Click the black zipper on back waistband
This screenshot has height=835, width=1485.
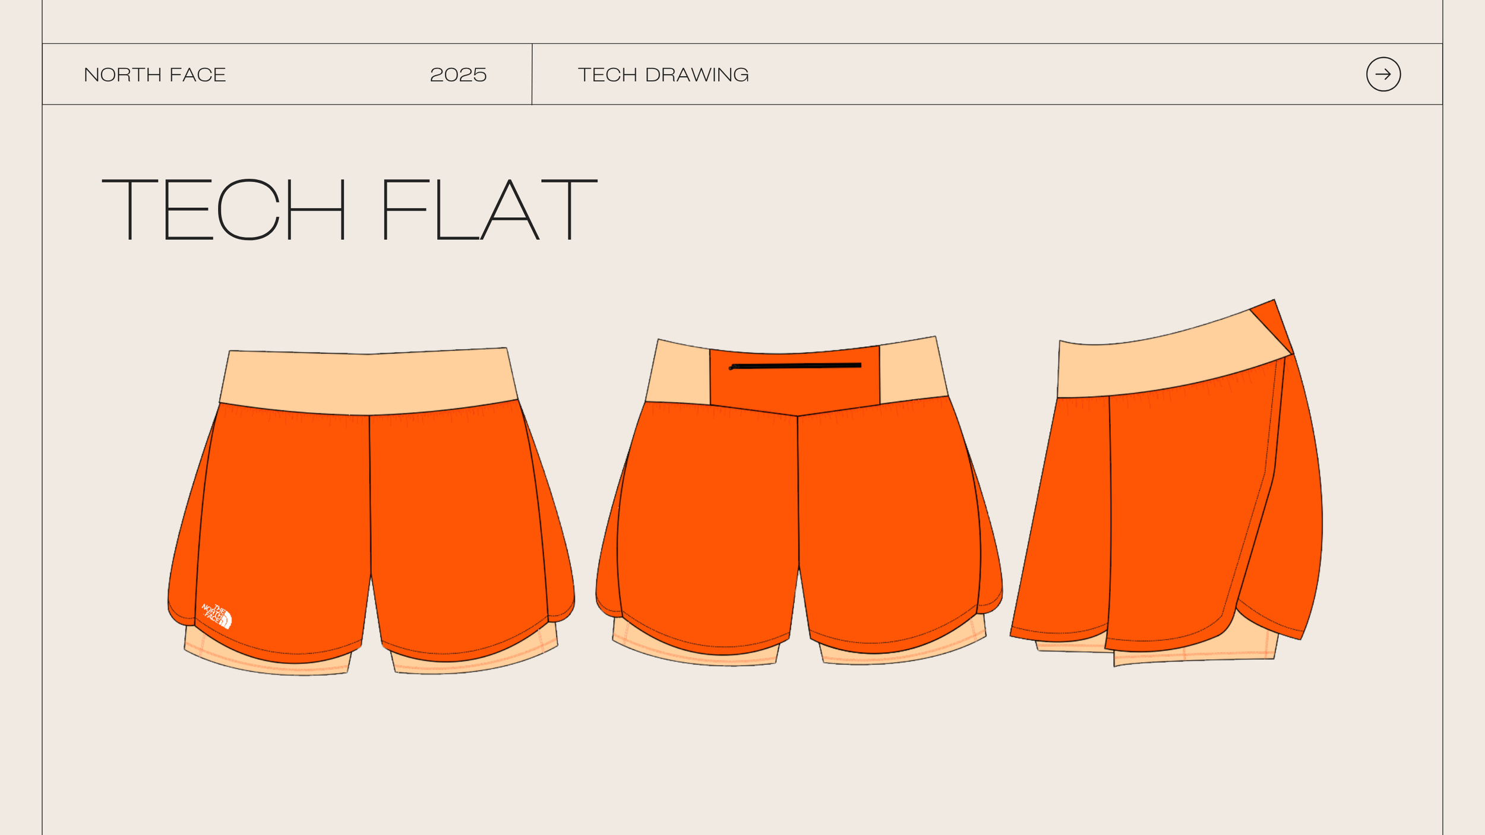795,366
